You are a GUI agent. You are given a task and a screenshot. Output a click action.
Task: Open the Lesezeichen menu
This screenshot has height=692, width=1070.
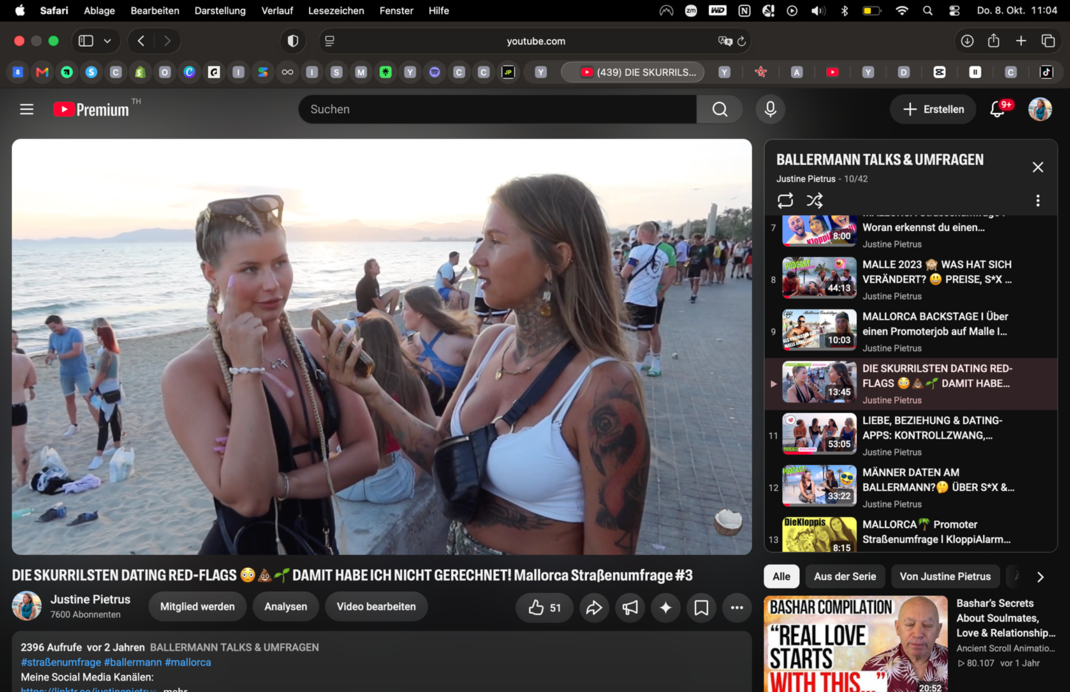point(336,10)
